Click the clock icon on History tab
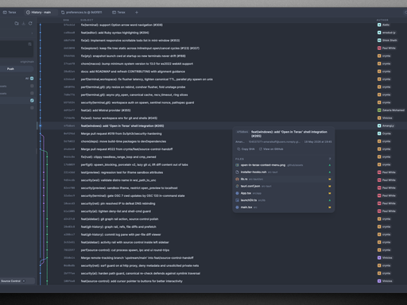Screen dimensions: 407x305 [28, 13]
